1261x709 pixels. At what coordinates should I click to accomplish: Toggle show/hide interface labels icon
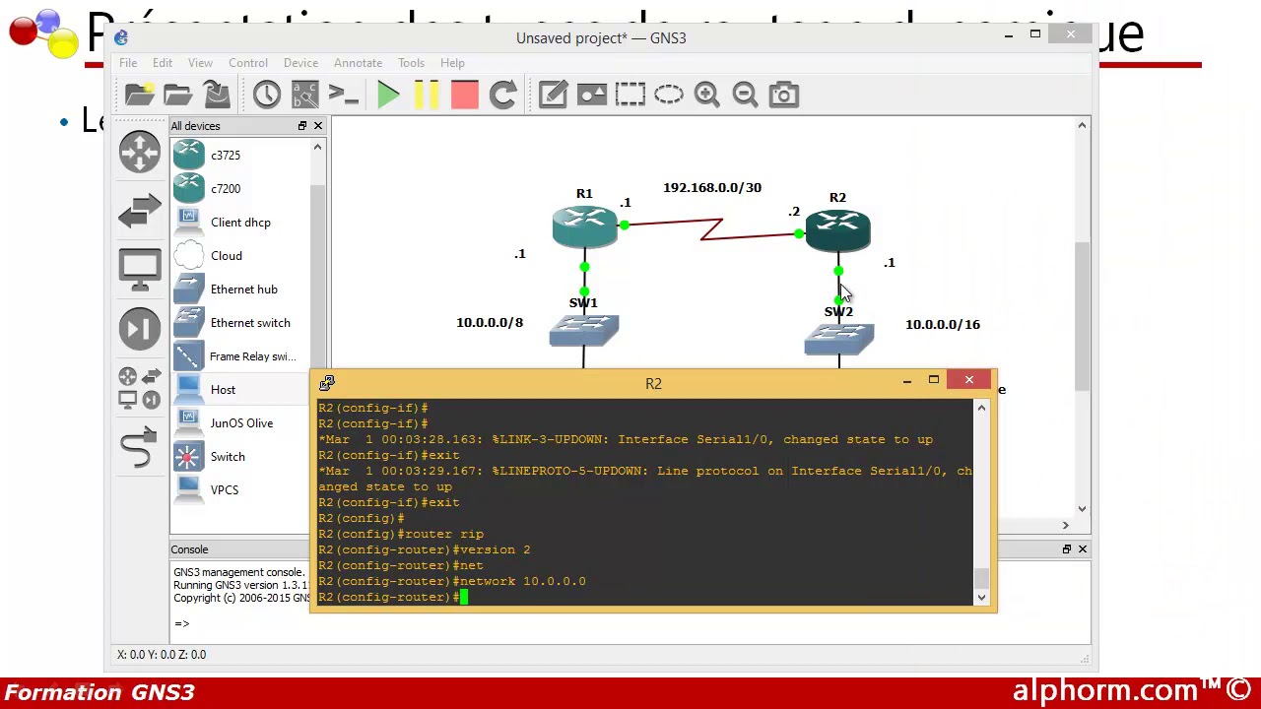304,95
